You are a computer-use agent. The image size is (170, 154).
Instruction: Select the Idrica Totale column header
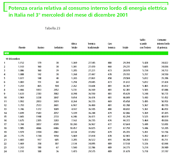pos(74,45)
